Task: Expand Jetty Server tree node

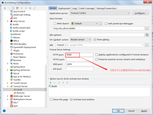Action: tap(7, 21)
